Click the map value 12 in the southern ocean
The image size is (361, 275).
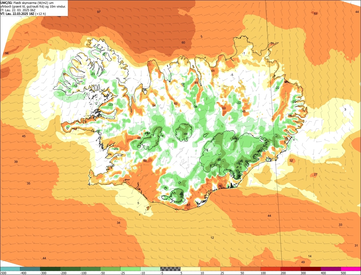(x=212, y=238)
